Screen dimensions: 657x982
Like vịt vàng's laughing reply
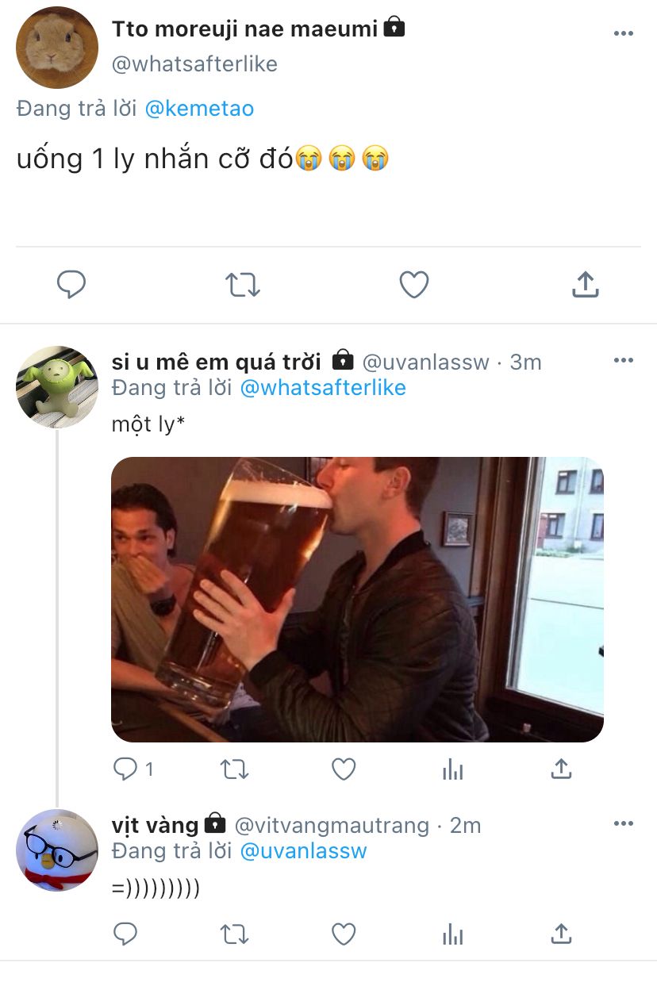click(x=343, y=934)
